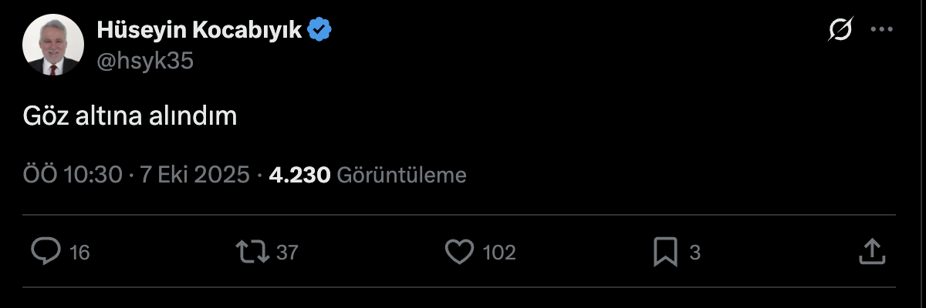Image resolution: width=926 pixels, height=308 pixels.
Task: Bookmark the post with the bookmark icon
Action: [665, 252]
